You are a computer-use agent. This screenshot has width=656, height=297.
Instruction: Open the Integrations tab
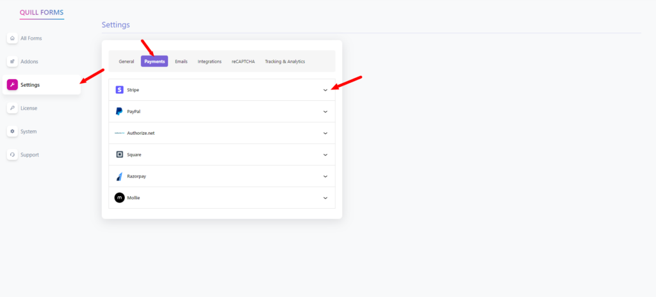pyautogui.click(x=209, y=61)
